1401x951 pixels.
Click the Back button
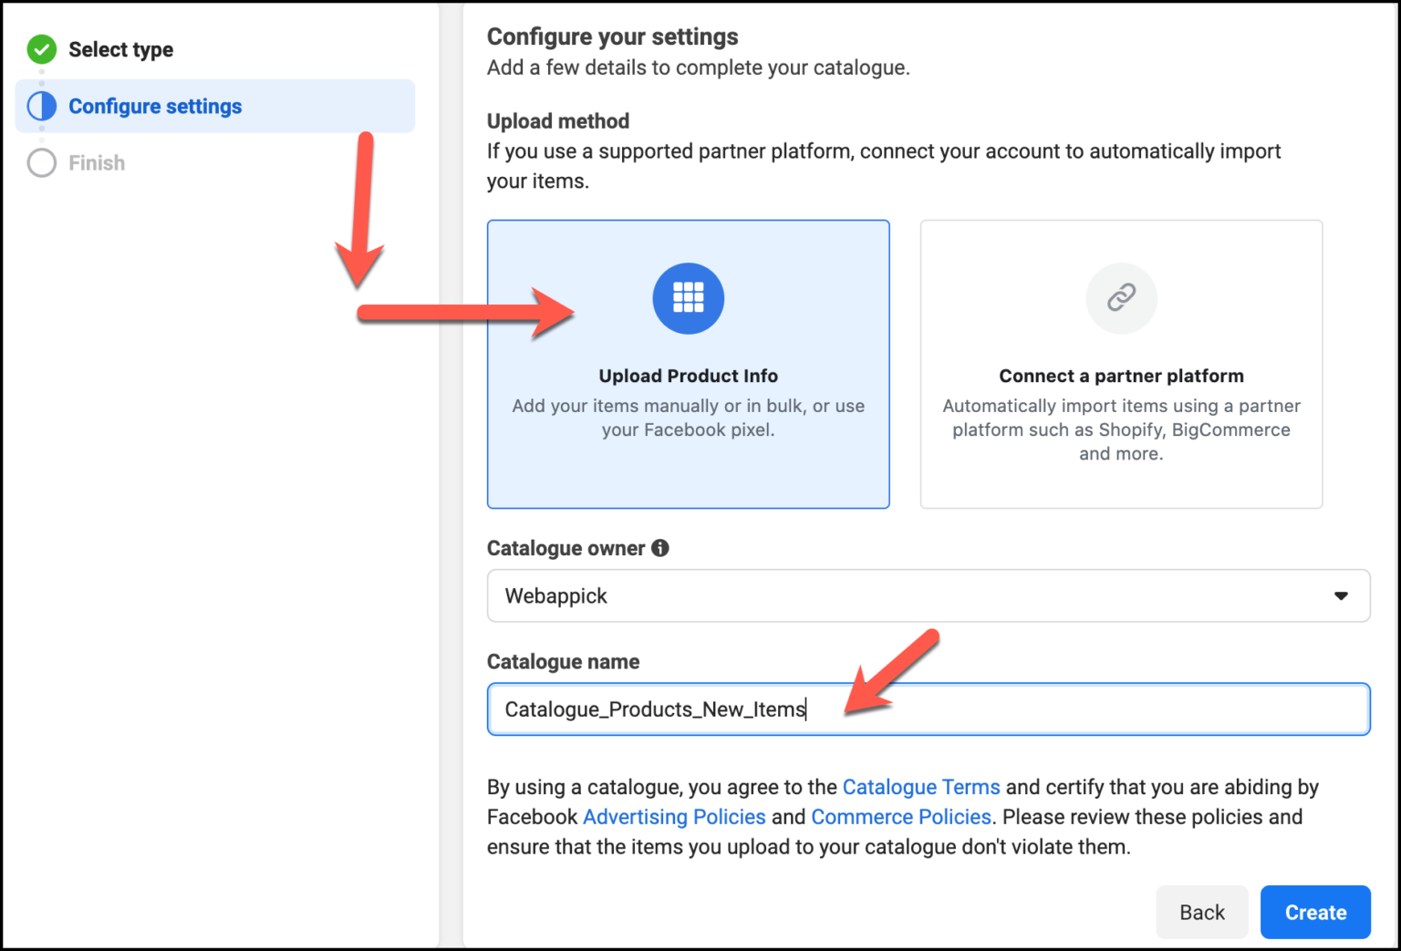[1202, 912]
